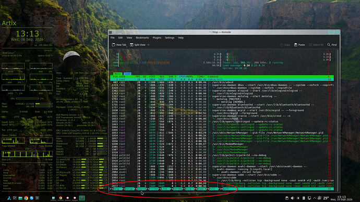Select the polkitd --no-debug parent process row

[x=222, y=155]
